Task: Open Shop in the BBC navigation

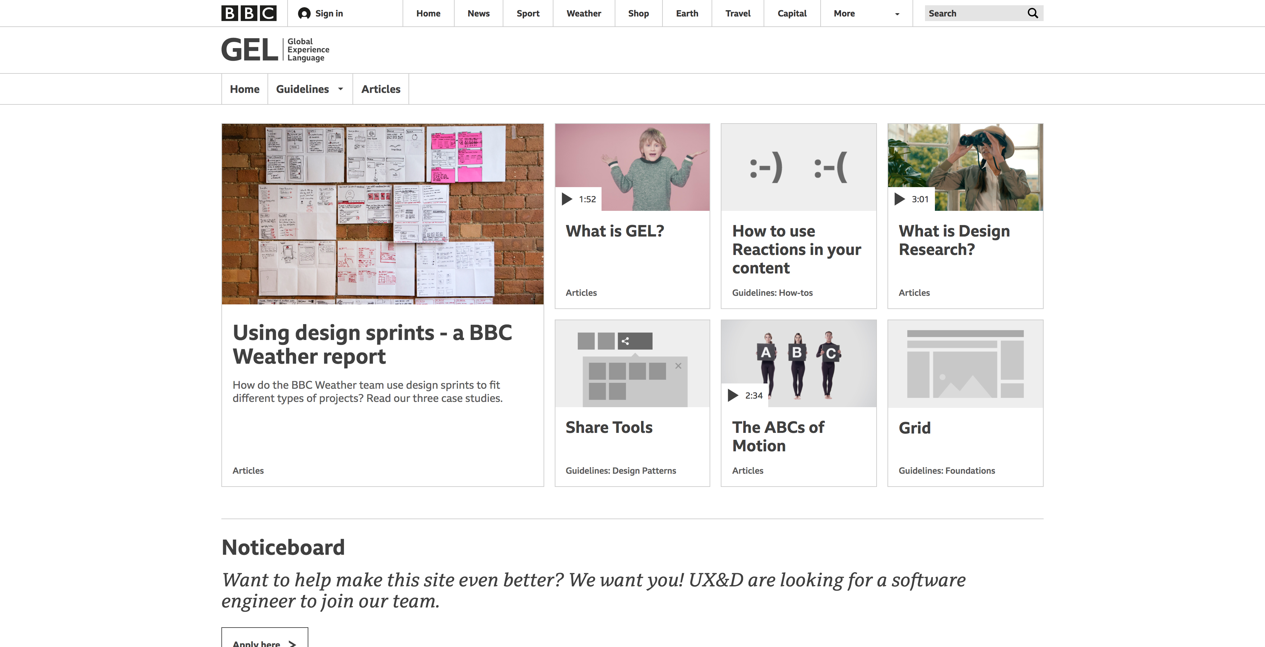Action: (638, 13)
